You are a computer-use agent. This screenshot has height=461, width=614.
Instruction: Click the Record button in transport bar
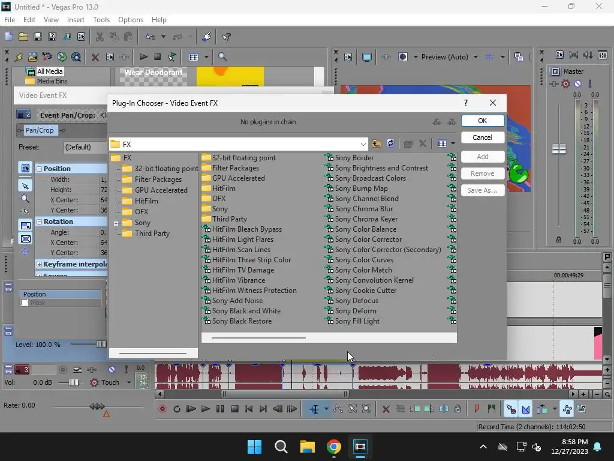162,409
